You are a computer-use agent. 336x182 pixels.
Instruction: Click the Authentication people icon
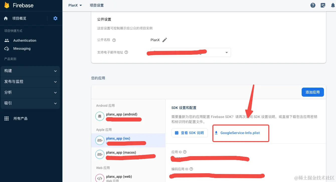pyautogui.click(x=7, y=40)
